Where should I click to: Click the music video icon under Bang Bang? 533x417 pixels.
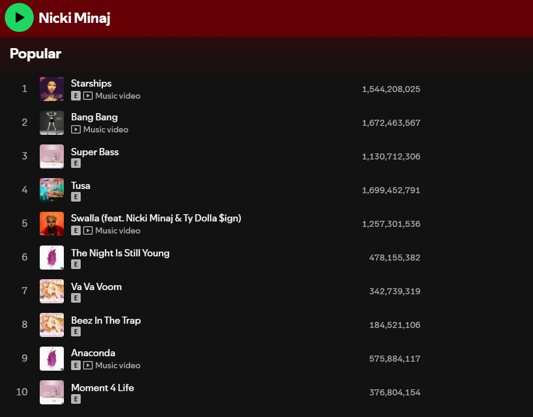point(76,129)
